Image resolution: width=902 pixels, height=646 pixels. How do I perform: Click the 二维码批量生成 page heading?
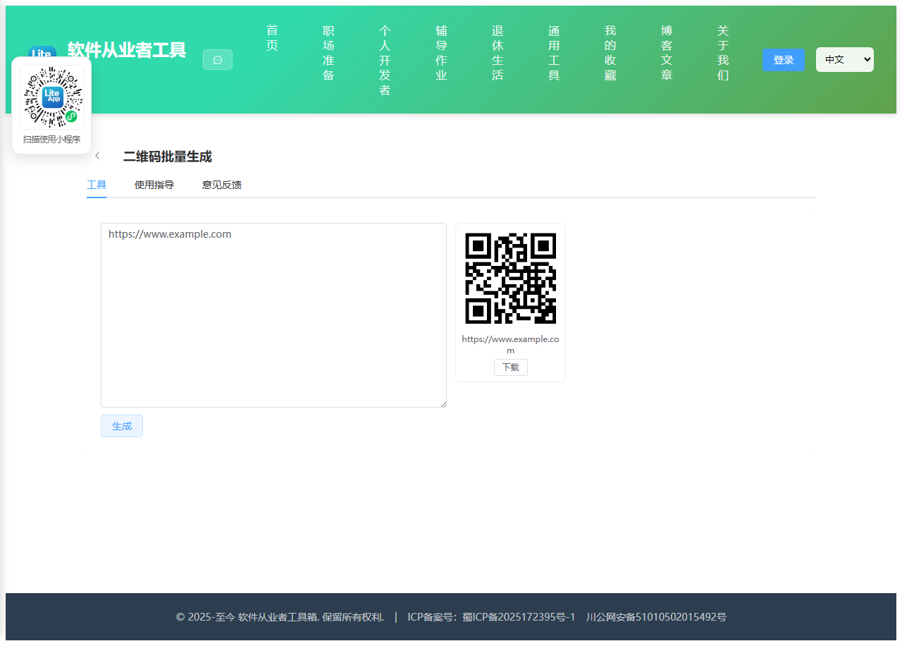(x=168, y=157)
